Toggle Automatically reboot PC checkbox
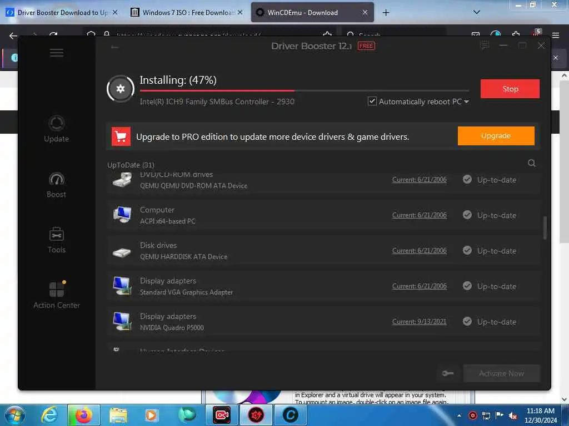 tap(372, 102)
